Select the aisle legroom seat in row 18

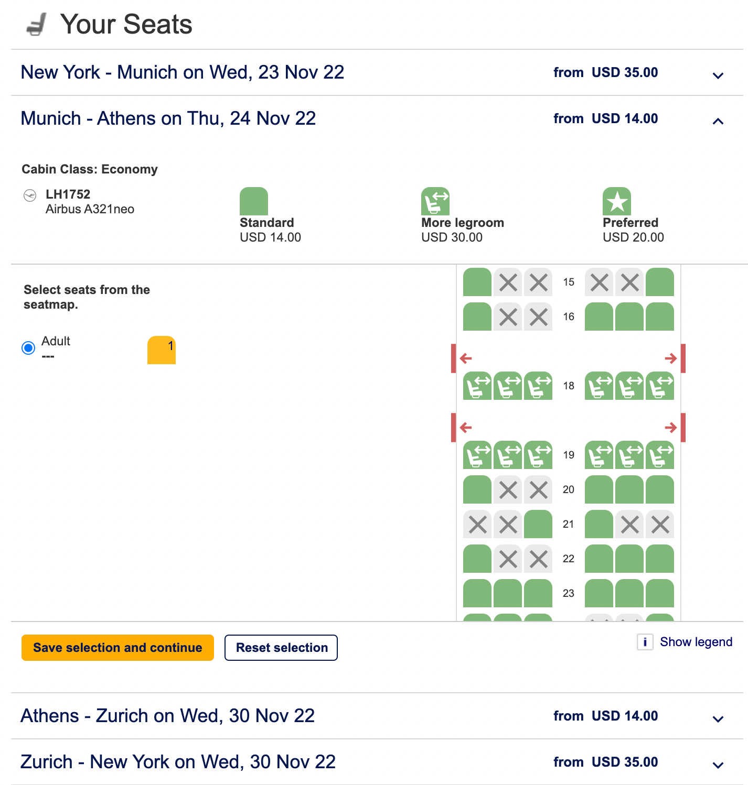coord(538,386)
